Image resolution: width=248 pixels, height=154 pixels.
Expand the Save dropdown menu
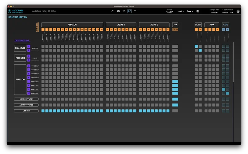click(190, 11)
